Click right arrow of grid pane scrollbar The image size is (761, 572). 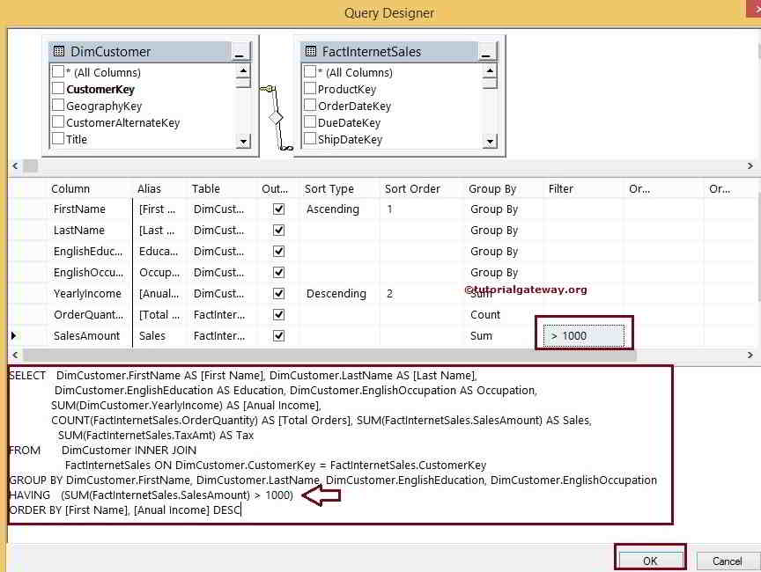[750, 355]
